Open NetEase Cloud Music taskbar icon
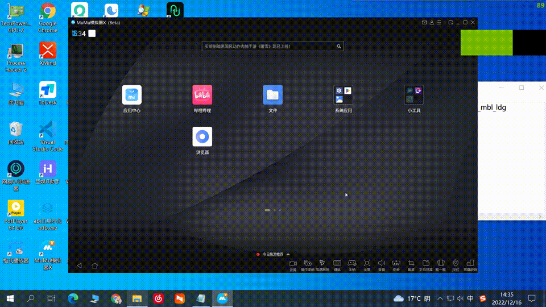The height and width of the screenshot is (307, 546). pos(159,298)
